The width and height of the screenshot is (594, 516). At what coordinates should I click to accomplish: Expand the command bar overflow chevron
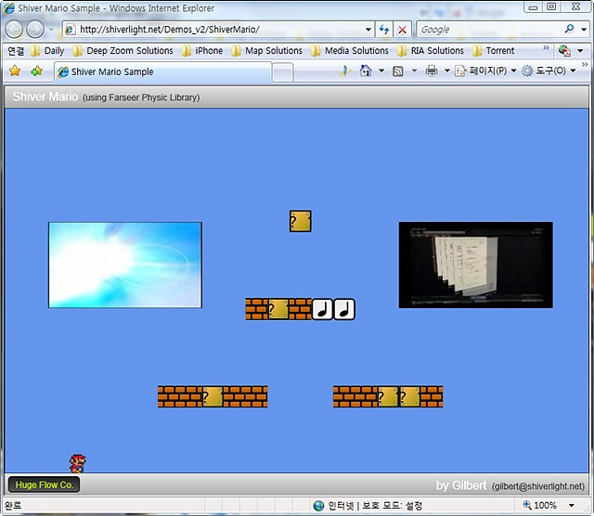(585, 65)
